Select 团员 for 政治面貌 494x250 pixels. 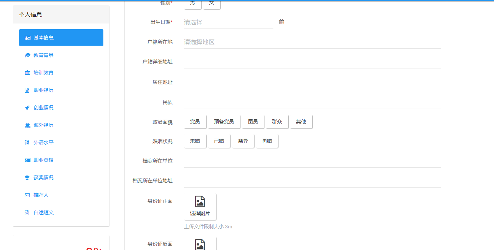[253, 122]
